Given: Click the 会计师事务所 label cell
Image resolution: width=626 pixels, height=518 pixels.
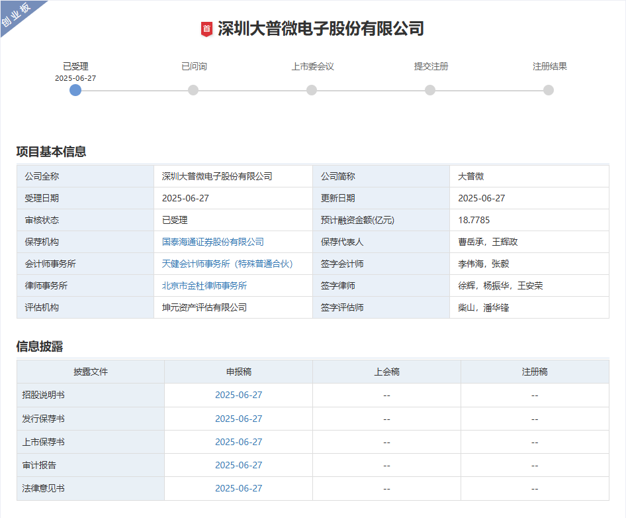Looking at the screenshot, I should 85,264.
